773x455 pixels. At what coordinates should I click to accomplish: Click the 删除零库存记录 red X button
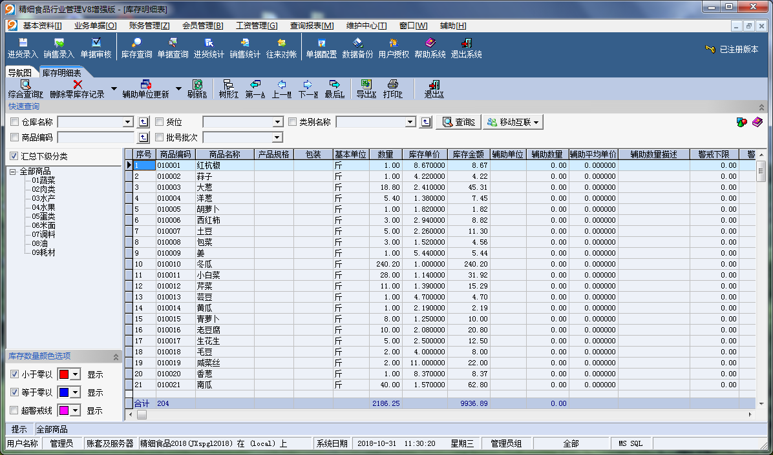78,89
